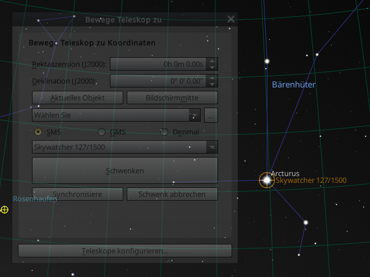The height and width of the screenshot is (277, 370).
Task: Click Schwenk abbrechen to cancel slew
Action: 172,194
